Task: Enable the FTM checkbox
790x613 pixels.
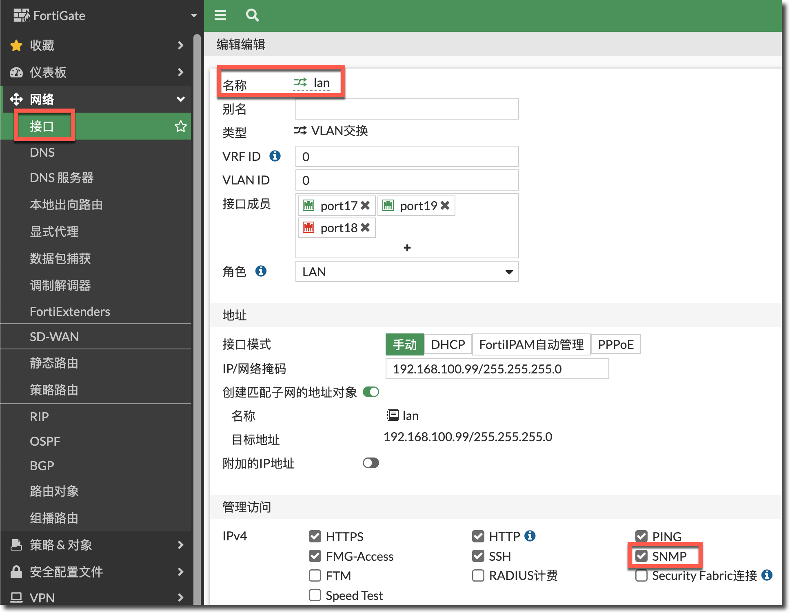Action: click(x=315, y=575)
